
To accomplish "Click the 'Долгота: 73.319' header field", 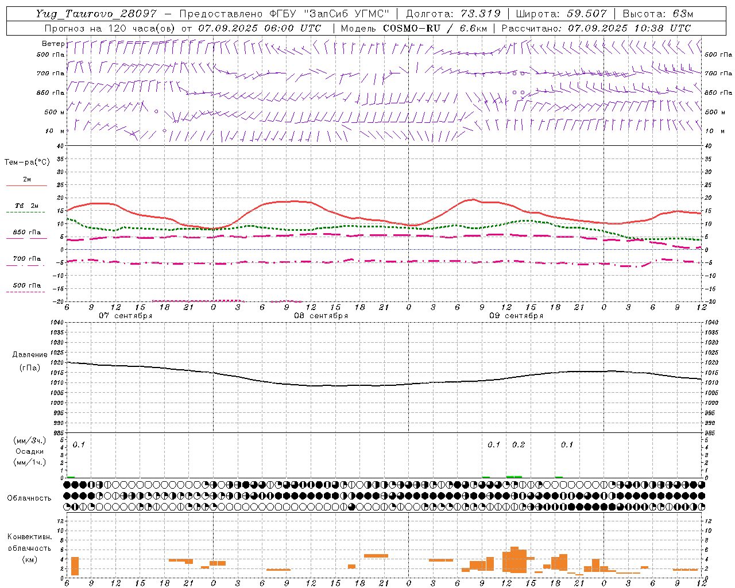I will 453,14.
